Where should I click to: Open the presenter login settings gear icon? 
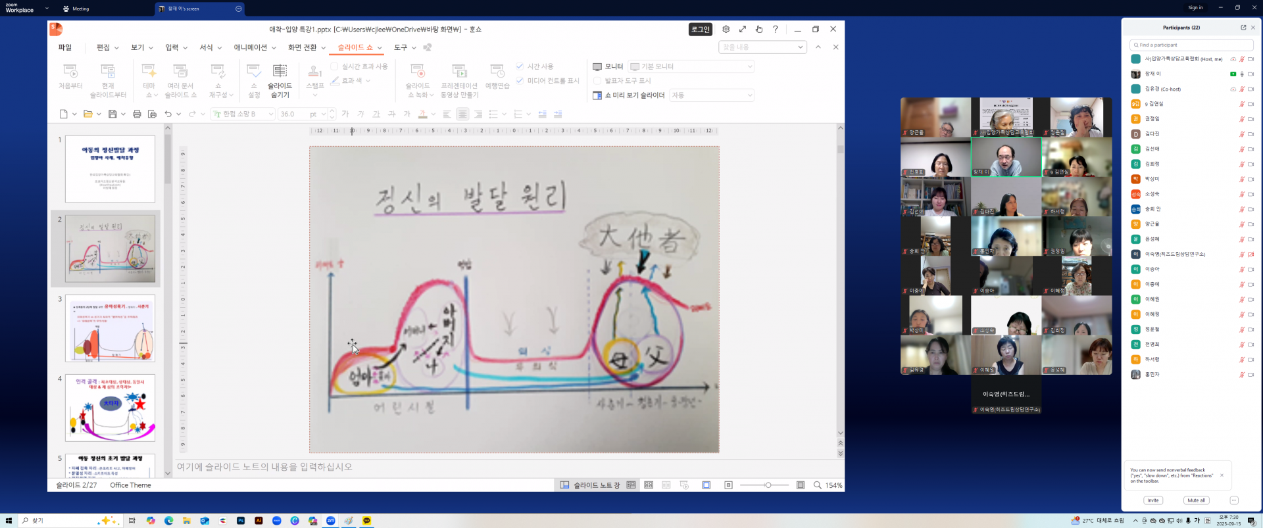tap(726, 29)
